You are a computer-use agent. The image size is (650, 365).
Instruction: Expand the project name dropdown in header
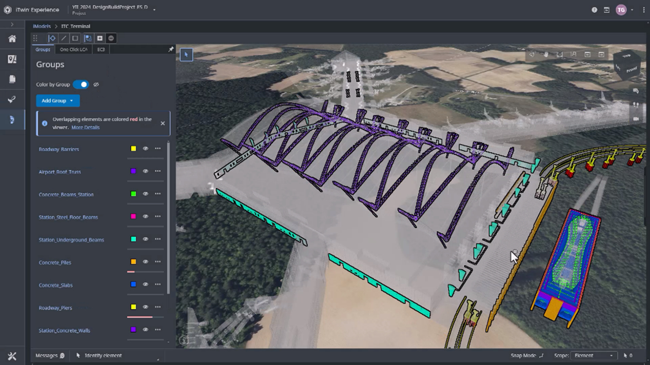tap(154, 10)
